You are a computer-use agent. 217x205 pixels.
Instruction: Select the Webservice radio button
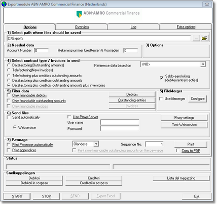pyautogui.click(x=15, y=127)
